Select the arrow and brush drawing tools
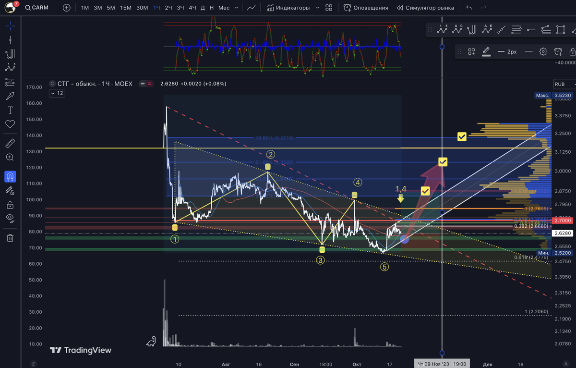576x368 pixels. point(10,96)
